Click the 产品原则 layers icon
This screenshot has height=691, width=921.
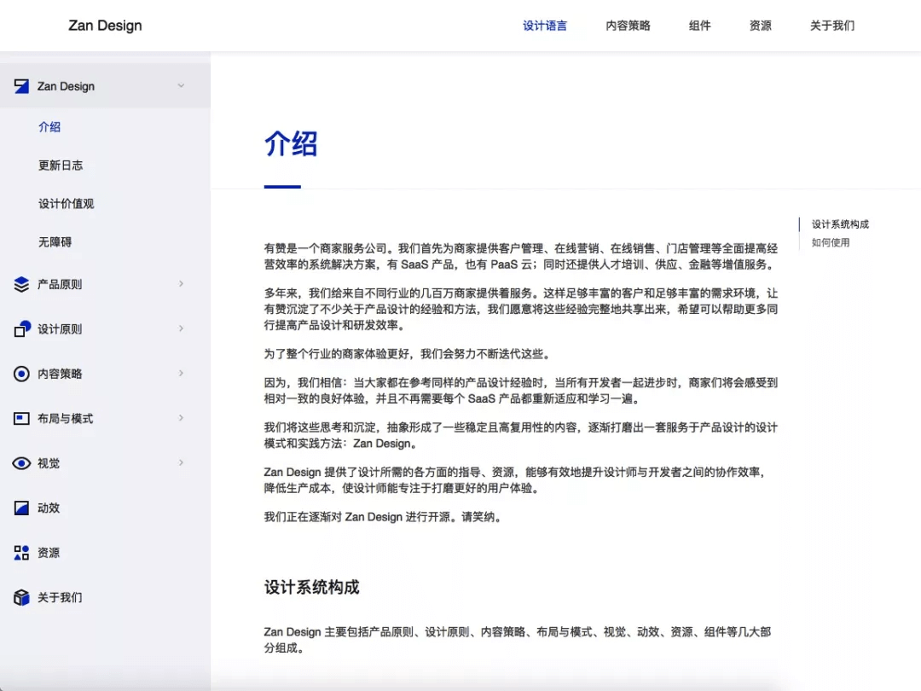click(x=21, y=284)
